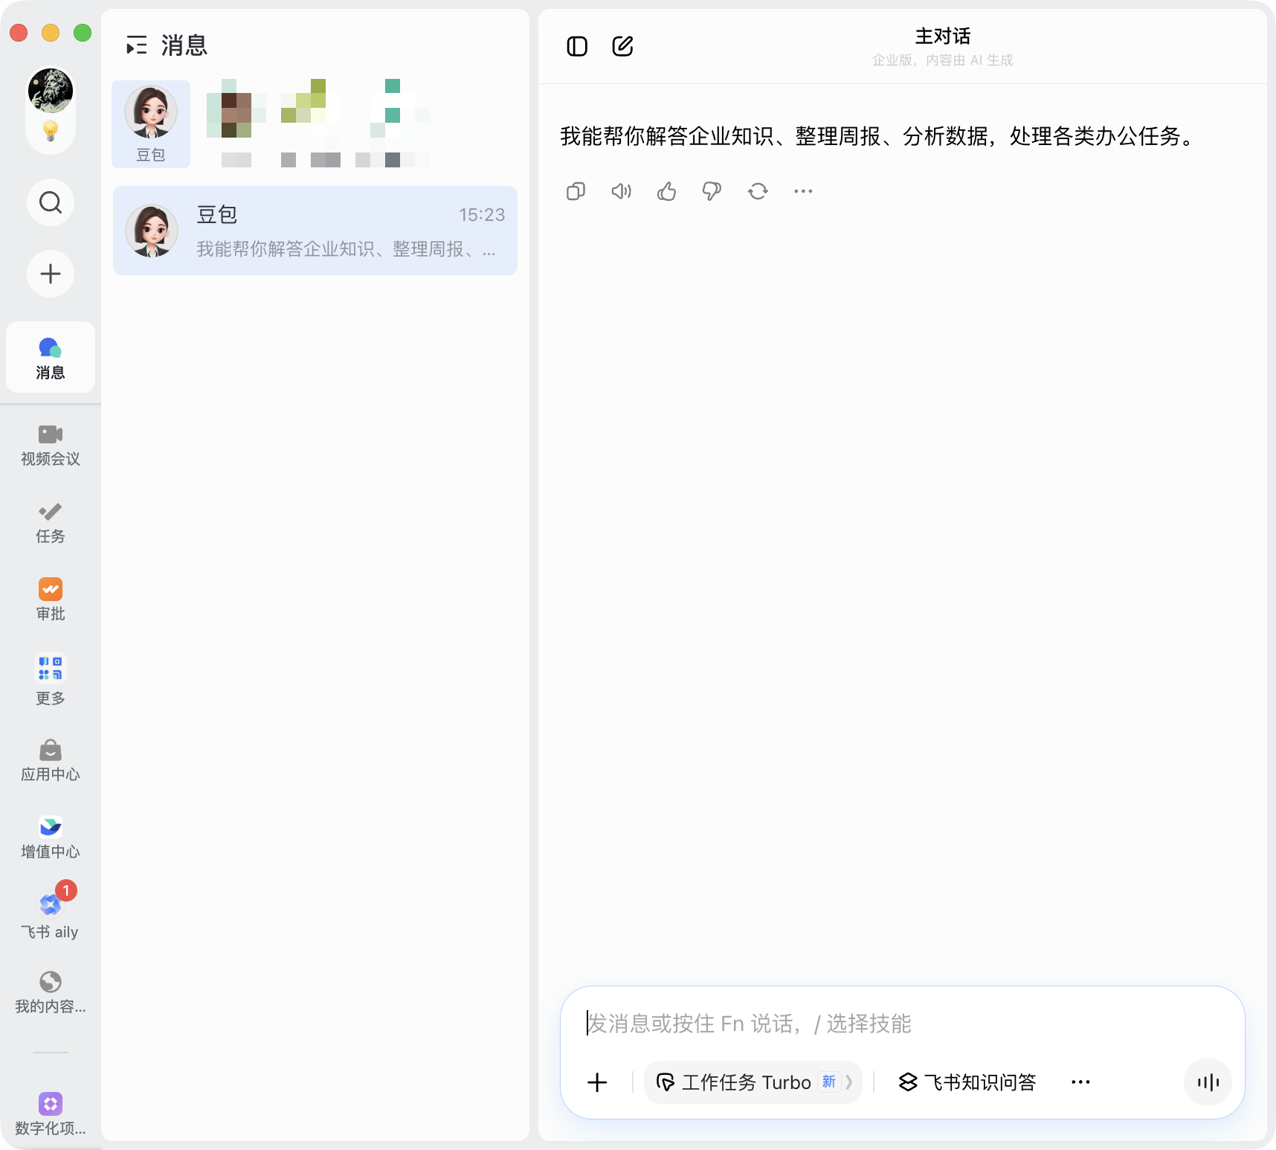Screen dimensions: 1276x1150
Task: Click the plus attachment button in input
Action: pos(597,1082)
